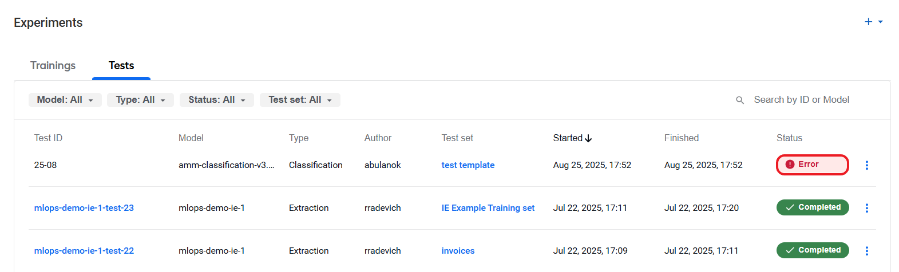
Task: Open IE Example Training set link
Action: click(488, 208)
